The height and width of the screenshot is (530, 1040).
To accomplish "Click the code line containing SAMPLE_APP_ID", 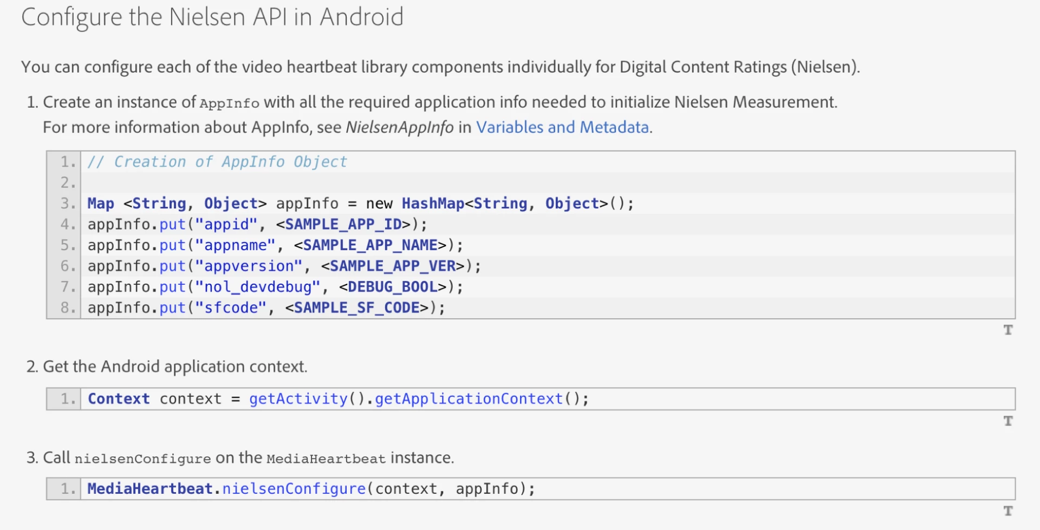I will (x=257, y=224).
